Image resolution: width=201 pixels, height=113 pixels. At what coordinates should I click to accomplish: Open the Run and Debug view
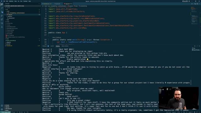point(2,16)
